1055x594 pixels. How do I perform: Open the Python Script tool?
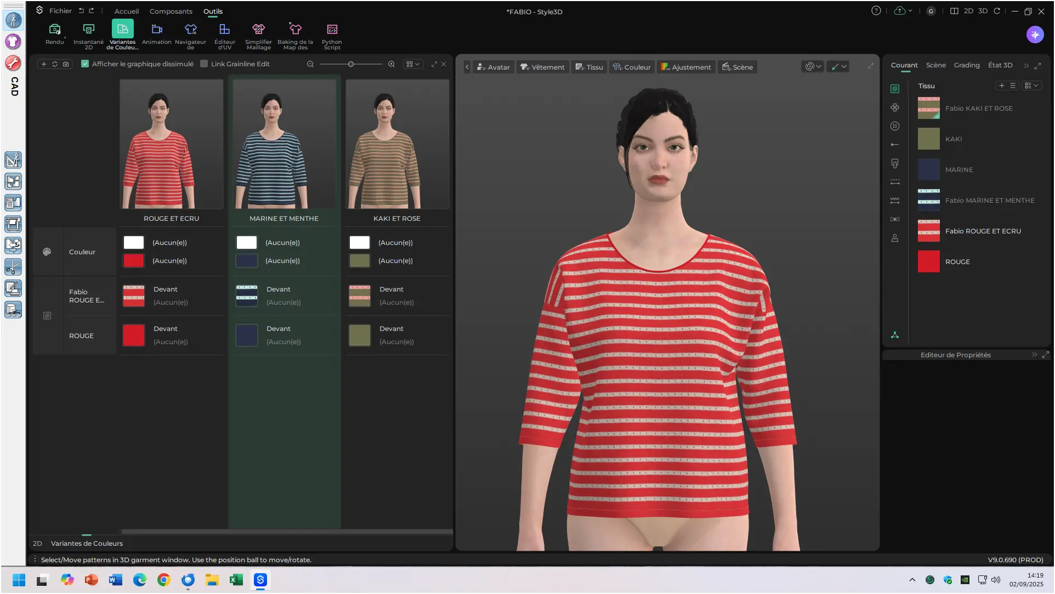(332, 30)
